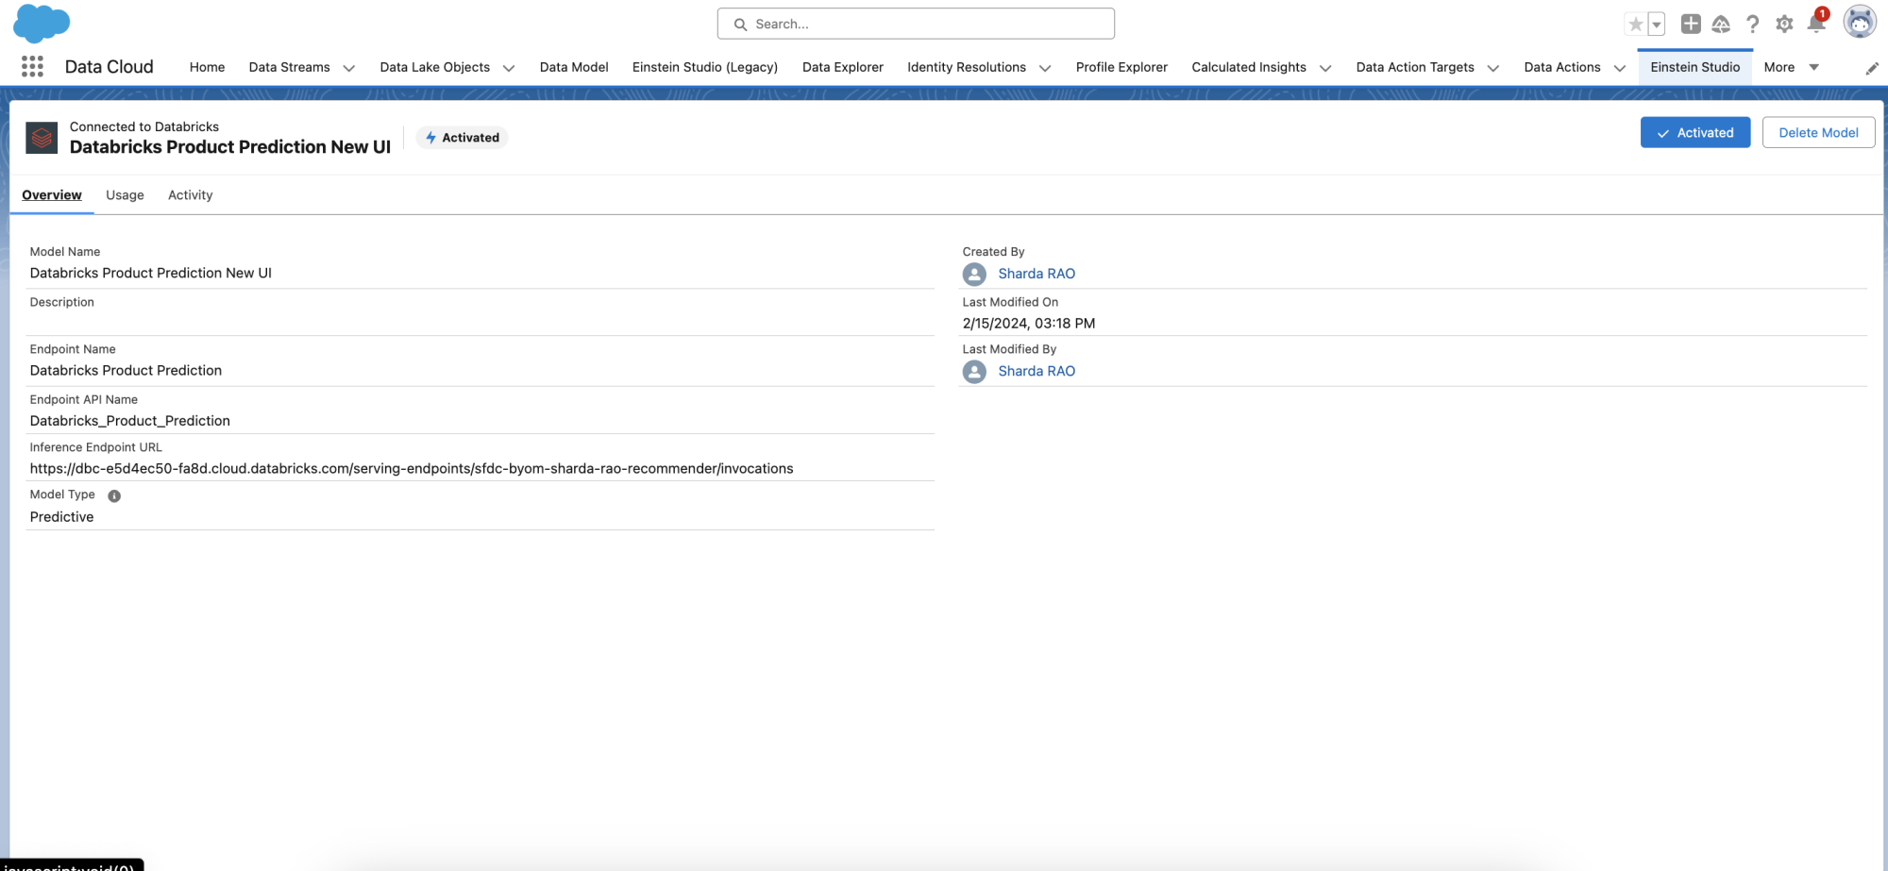Open the More navigation menu
The height and width of the screenshot is (871, 1888).
click(x=1791, y=67)
